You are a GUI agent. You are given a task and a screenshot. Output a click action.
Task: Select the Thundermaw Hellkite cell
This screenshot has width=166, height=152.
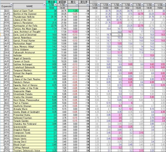pos(29,17)
